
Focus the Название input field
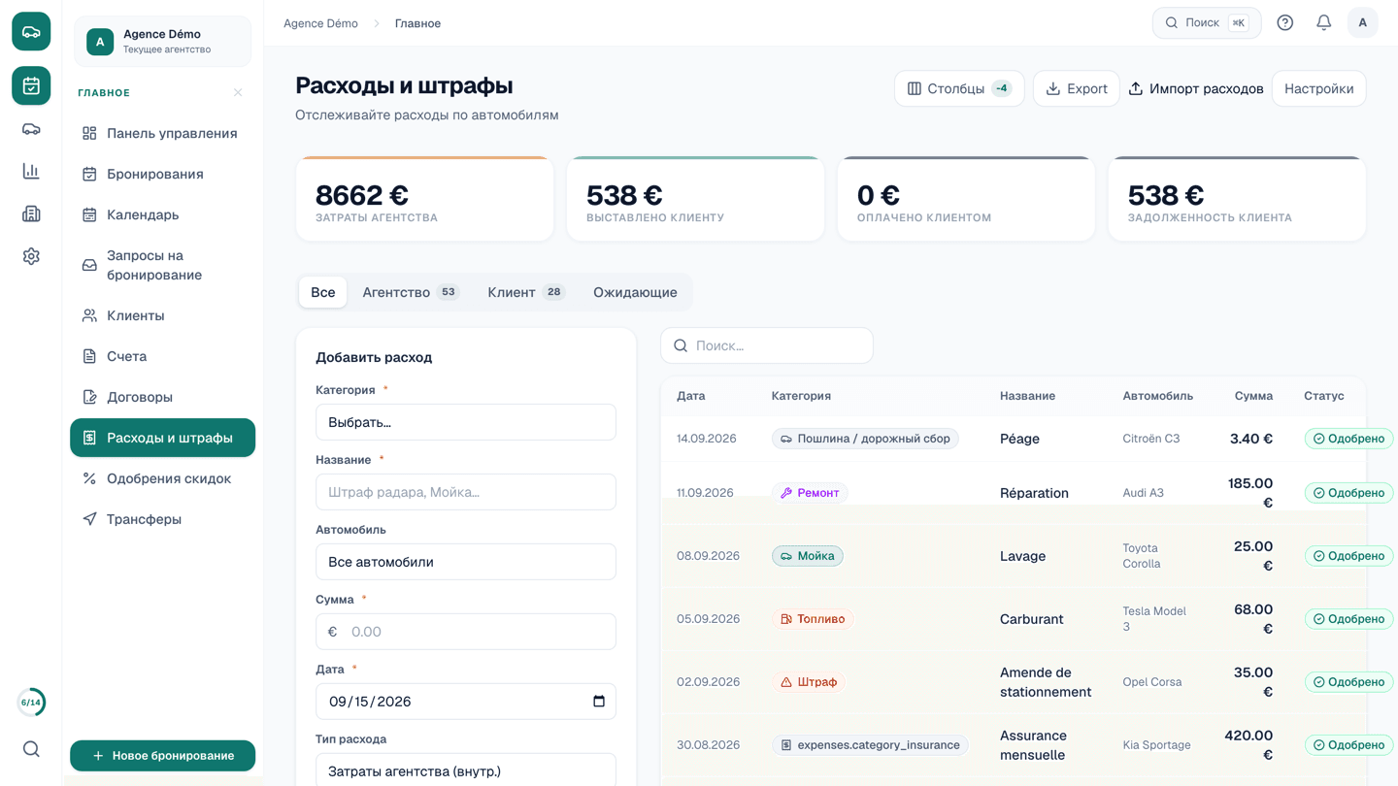[x=466, y=492]
